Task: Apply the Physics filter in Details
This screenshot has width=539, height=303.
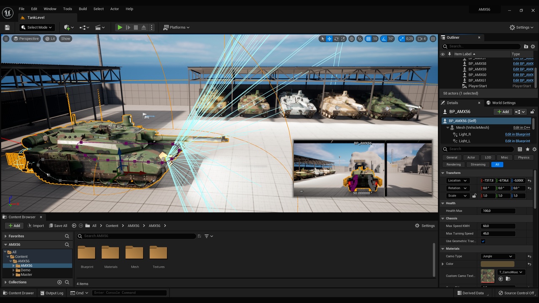Action: click(x=523, y=157)
